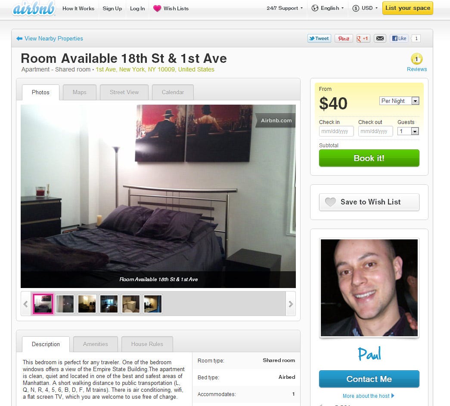This screenshot has height=406, width=450.
Task: Email listing using envelope icon
Action: (x=380, y=38)
